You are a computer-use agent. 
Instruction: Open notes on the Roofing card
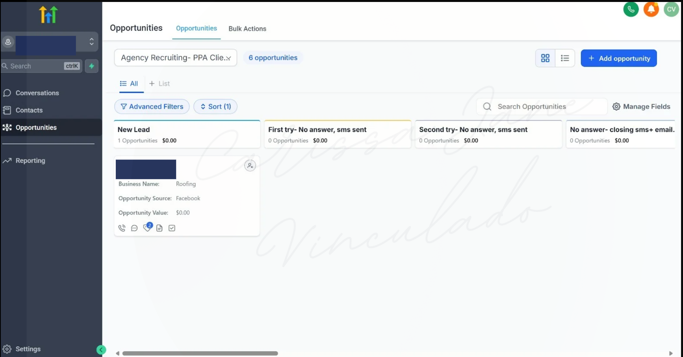(x=160, y=228)
